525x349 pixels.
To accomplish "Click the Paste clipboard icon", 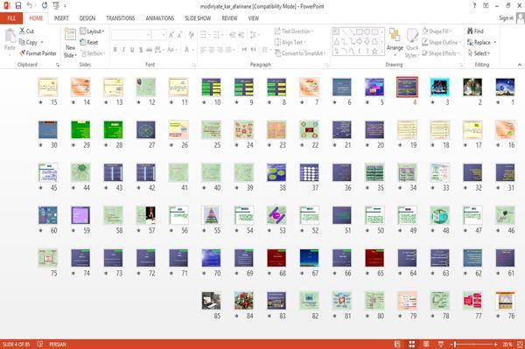I will pos(10,36).
